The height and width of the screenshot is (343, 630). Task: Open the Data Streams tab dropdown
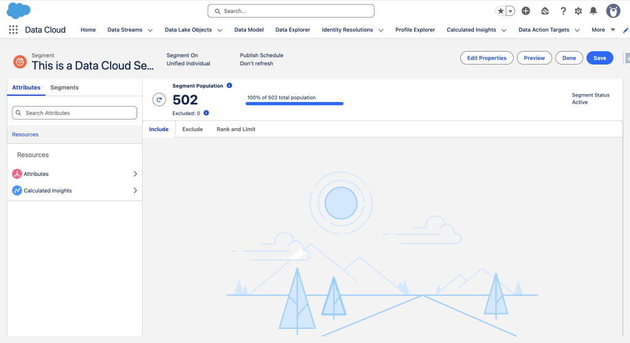[x=150, y=30]
